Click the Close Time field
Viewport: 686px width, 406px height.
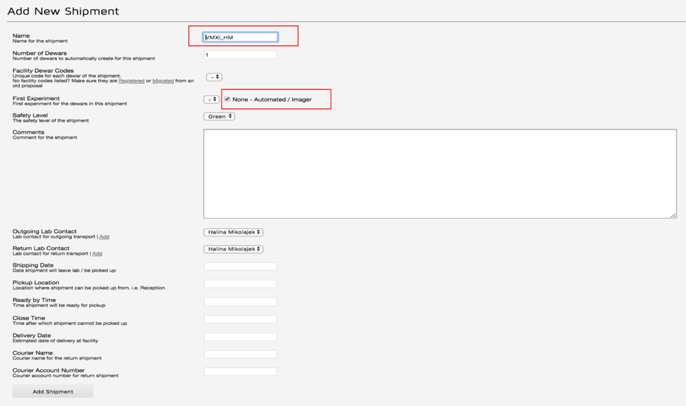239,319
